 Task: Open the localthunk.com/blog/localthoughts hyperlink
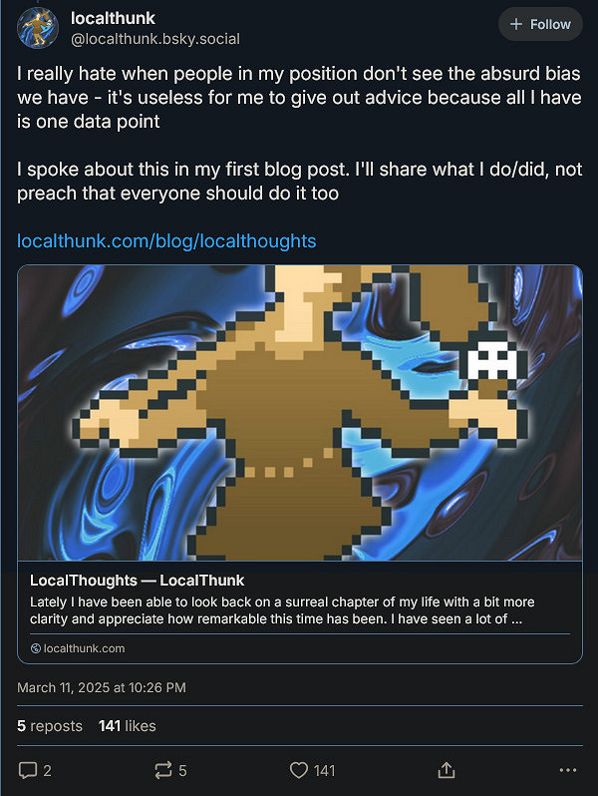coord(166,240)
